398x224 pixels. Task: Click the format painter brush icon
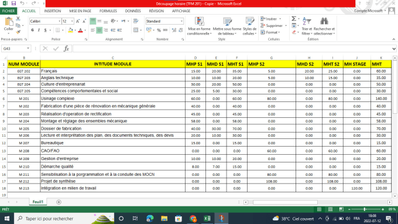click(18, 32)
